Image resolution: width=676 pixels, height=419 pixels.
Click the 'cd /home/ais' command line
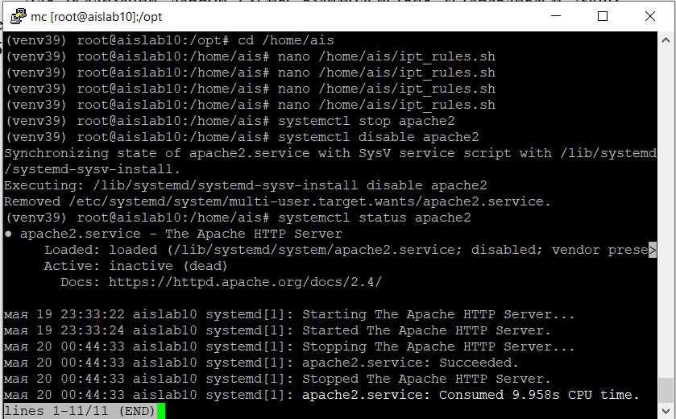170,40
